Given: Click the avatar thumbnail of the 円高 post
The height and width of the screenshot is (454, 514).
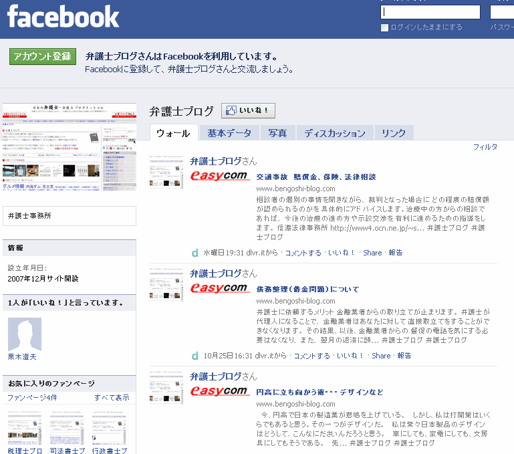Looking at the screenshot, I should [x=166, y=387].
